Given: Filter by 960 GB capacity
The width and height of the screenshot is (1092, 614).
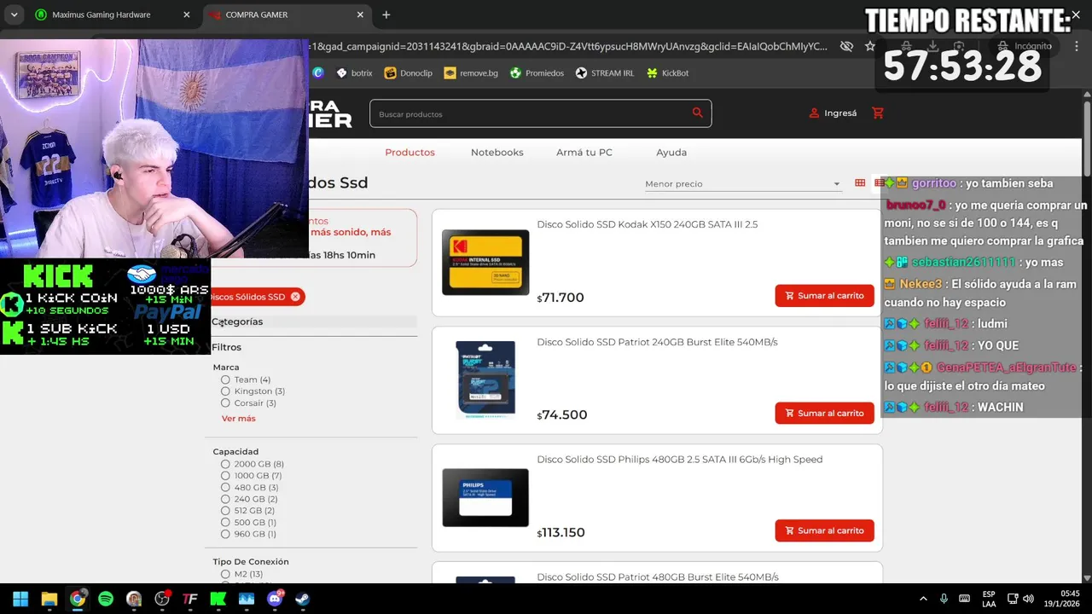Looking at the screenshot, I should 225,534.
